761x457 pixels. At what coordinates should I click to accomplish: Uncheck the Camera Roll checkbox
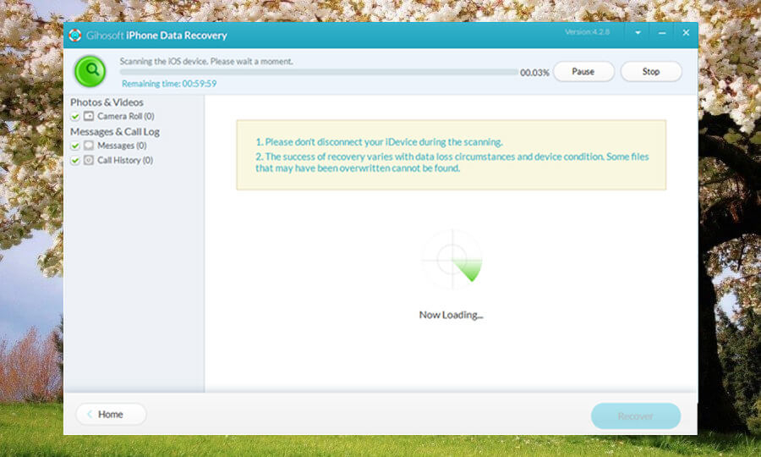pyautogui.click(x=75, y=116)
